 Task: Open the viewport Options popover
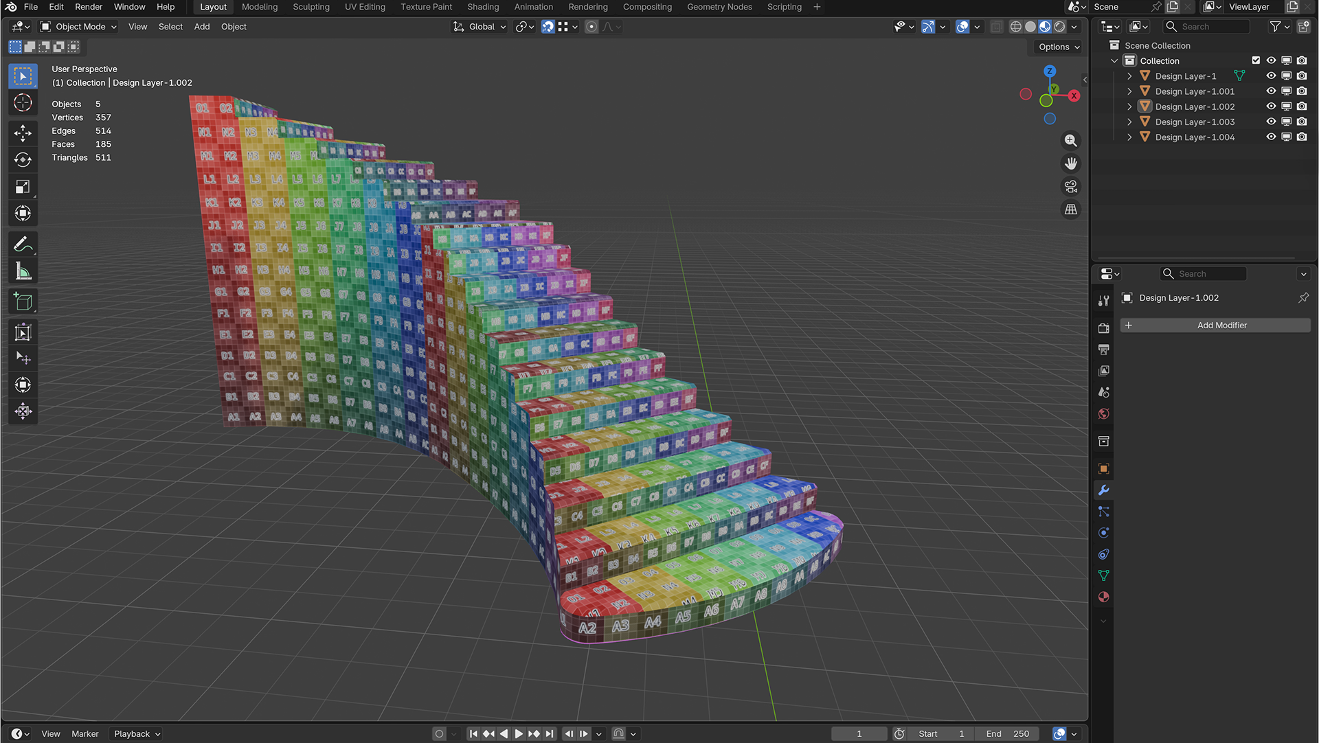(1059, 47)
